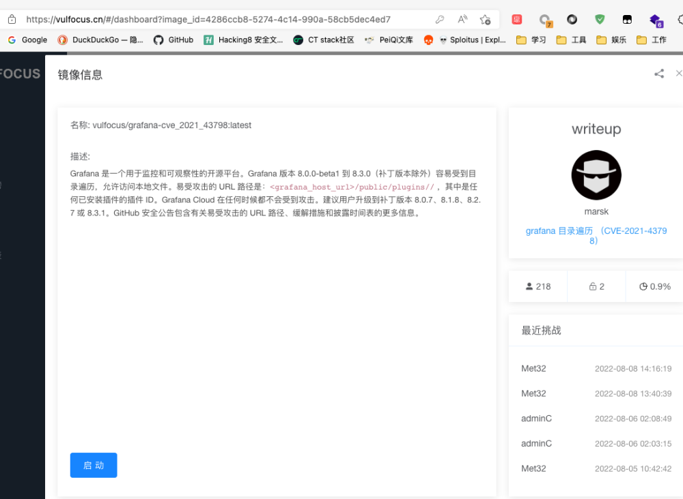Click the lock icon in address bar
The image size is (683, 499).
pyautogui.click(x=12, y=19)
